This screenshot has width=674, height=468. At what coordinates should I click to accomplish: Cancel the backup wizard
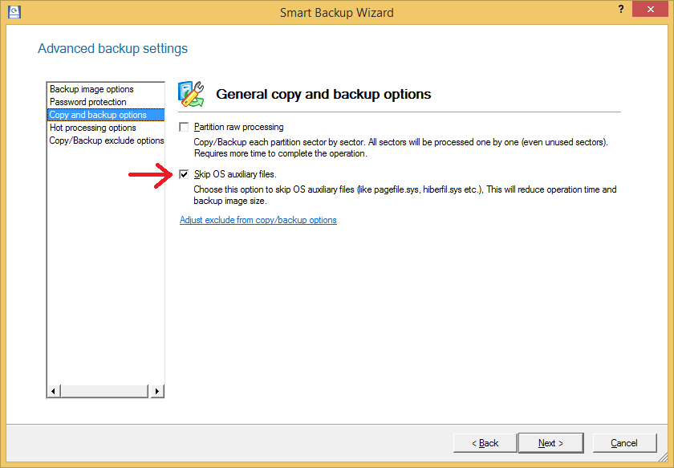(623, 443)
